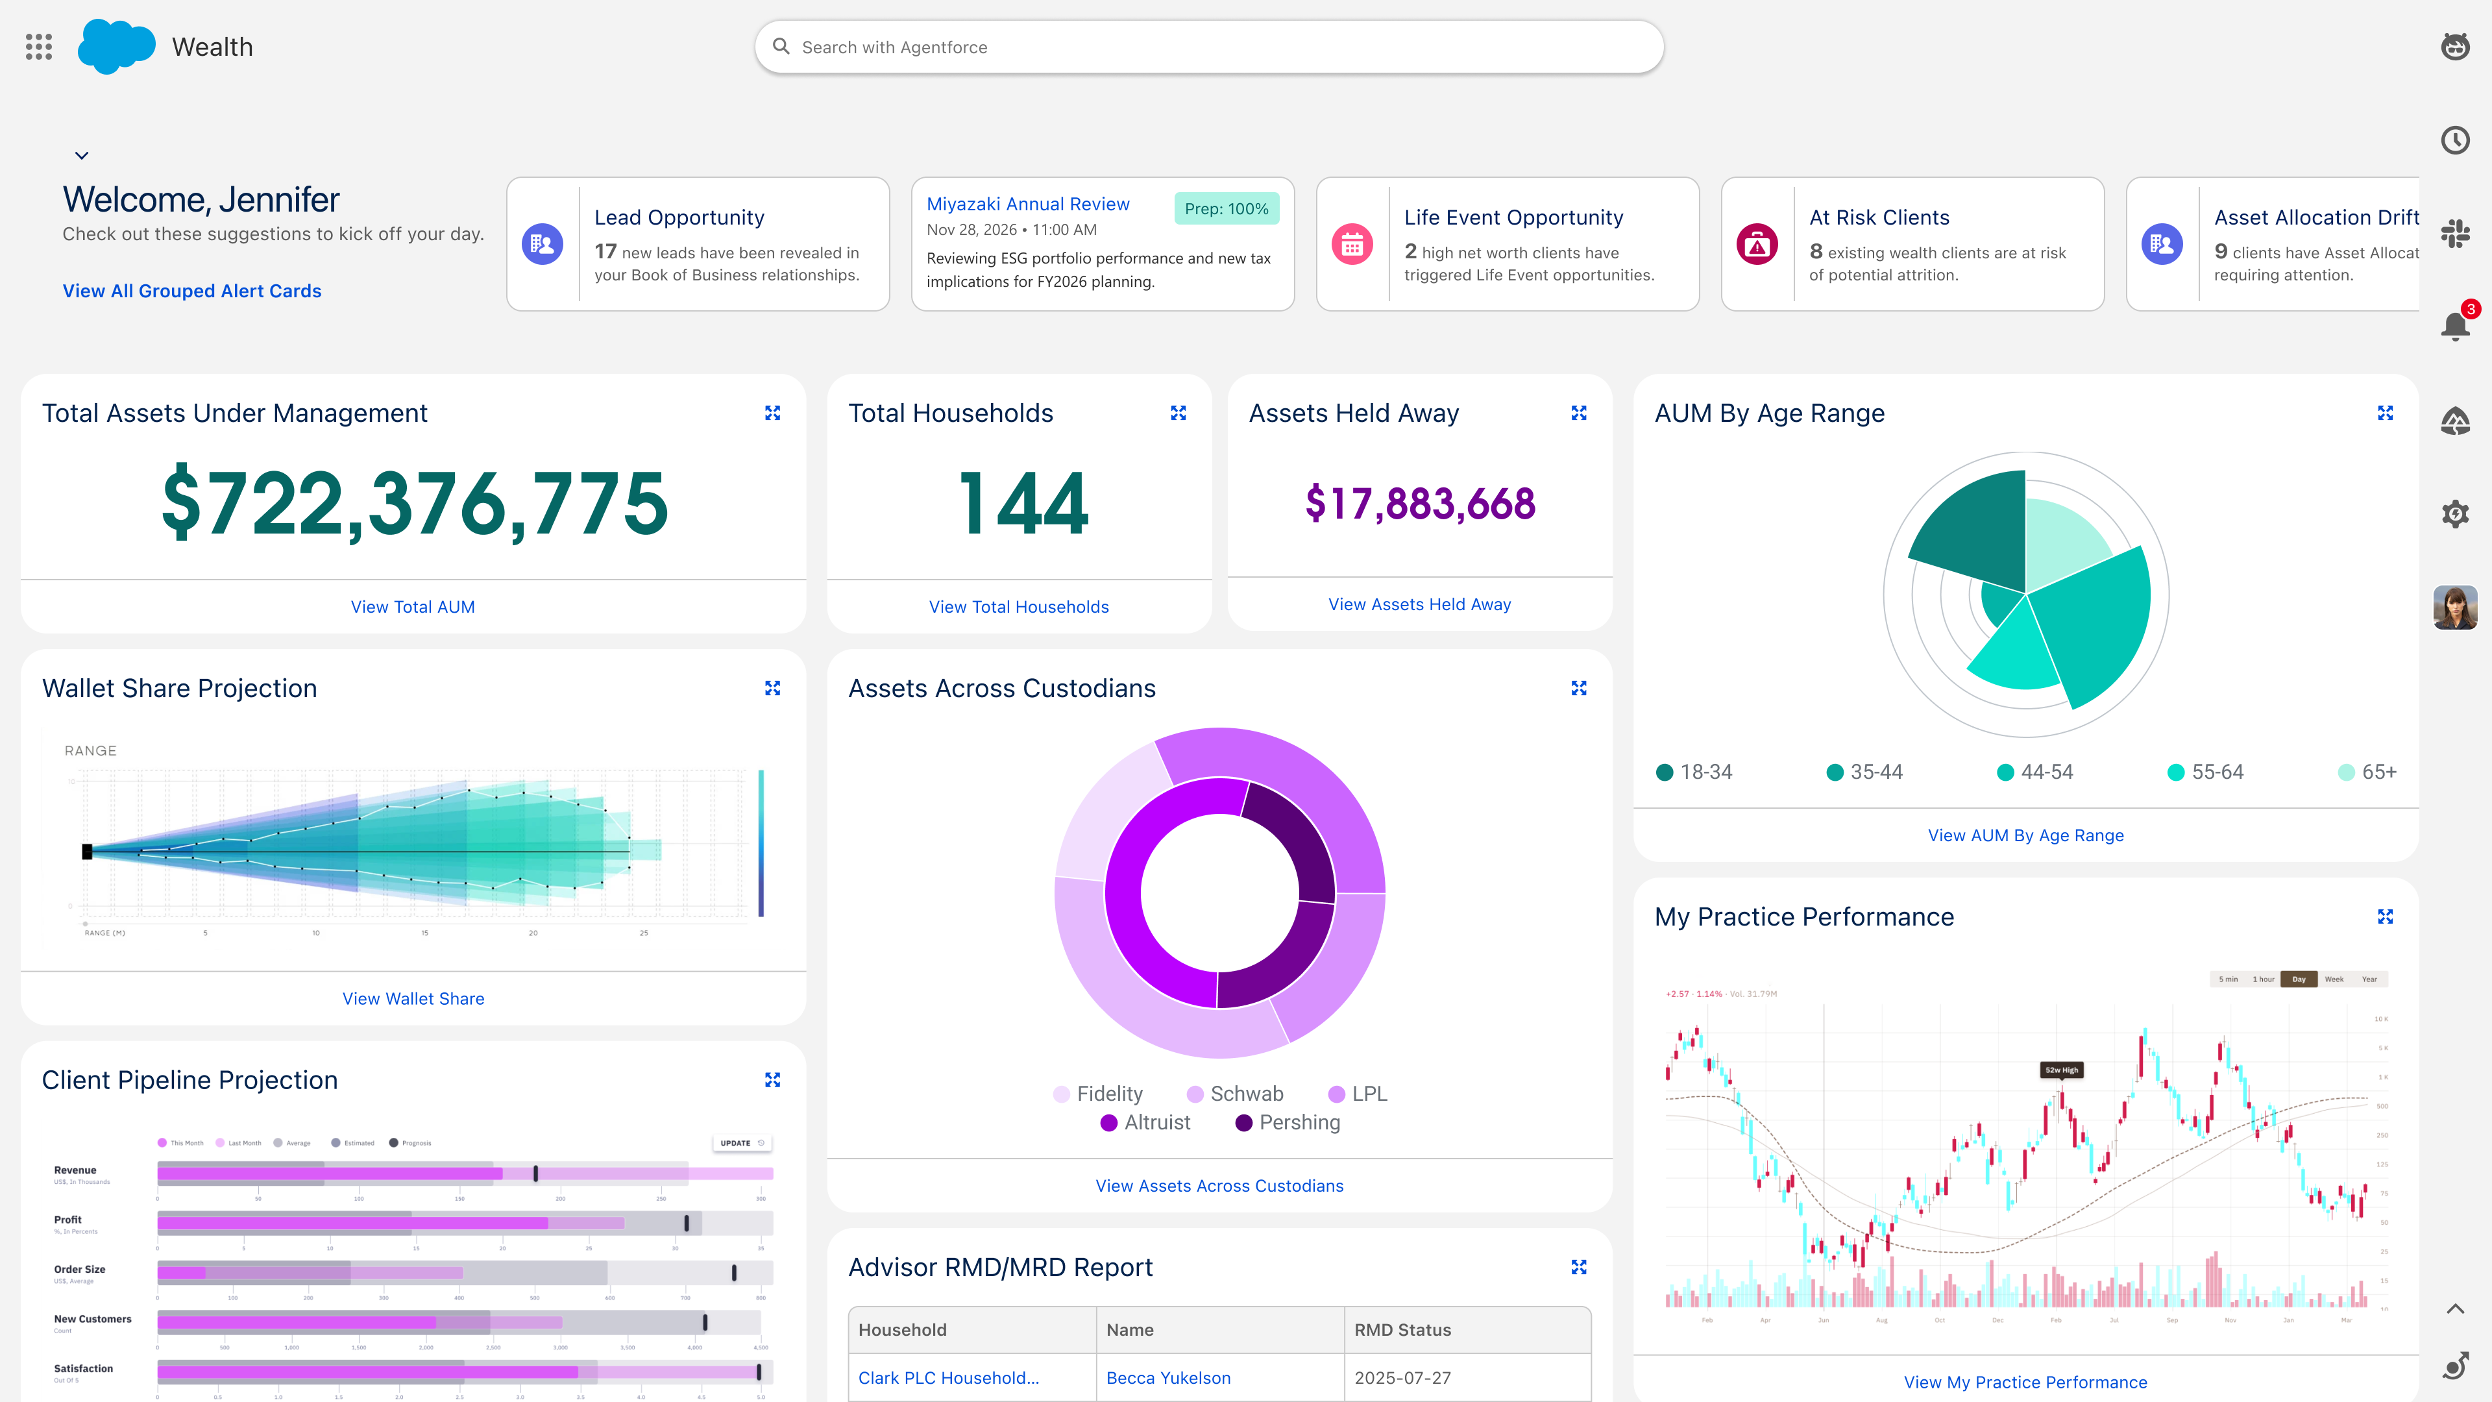
Task: Select the Day chart interval
Action: click(x=2299, y=979)
